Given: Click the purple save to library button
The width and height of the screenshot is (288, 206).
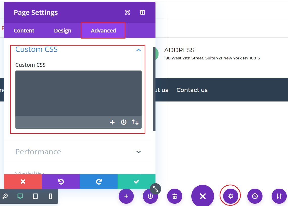Looking at the screenshot, I should pyautogui.click(x=150, y=196).
